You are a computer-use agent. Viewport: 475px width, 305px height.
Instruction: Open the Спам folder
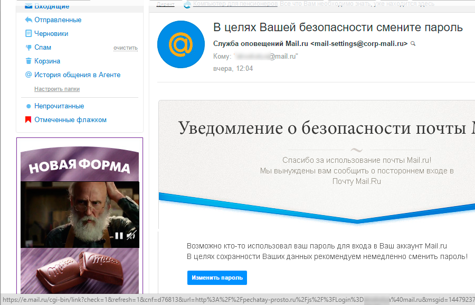click(x=43, y=48)
